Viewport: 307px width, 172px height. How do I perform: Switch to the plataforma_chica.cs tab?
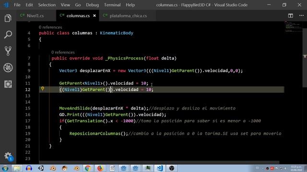pyautogui.click(x=128, y=16)
